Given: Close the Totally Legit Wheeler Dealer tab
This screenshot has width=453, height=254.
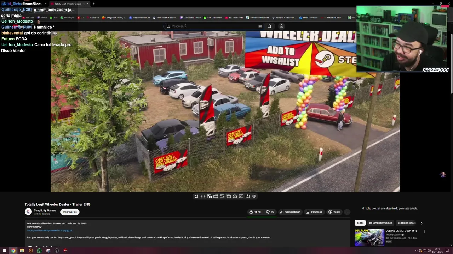Looking at the screenshot, I should (87, 4).
